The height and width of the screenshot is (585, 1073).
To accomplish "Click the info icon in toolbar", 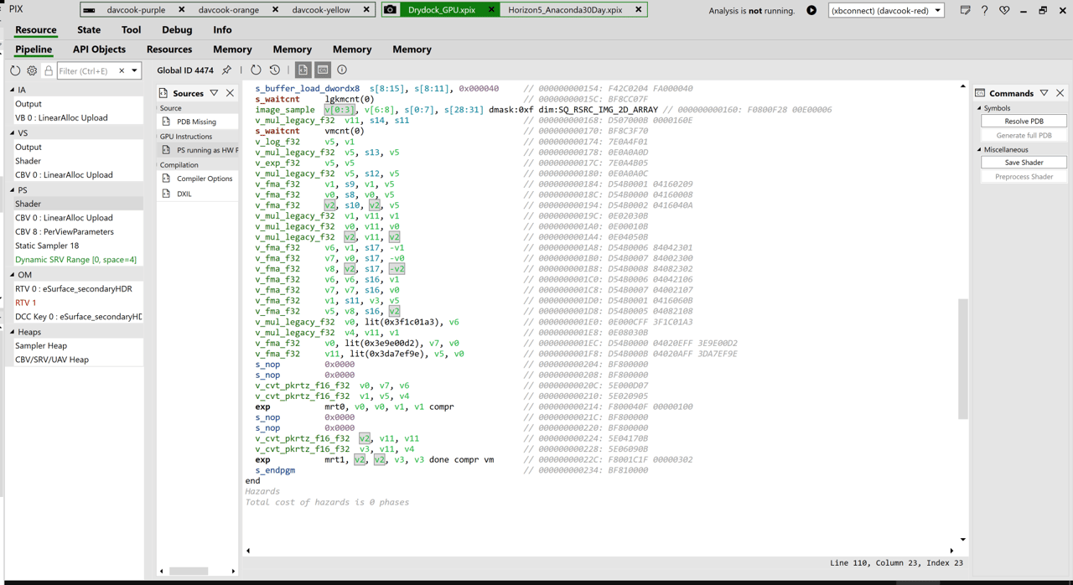I will pos(342,70).
